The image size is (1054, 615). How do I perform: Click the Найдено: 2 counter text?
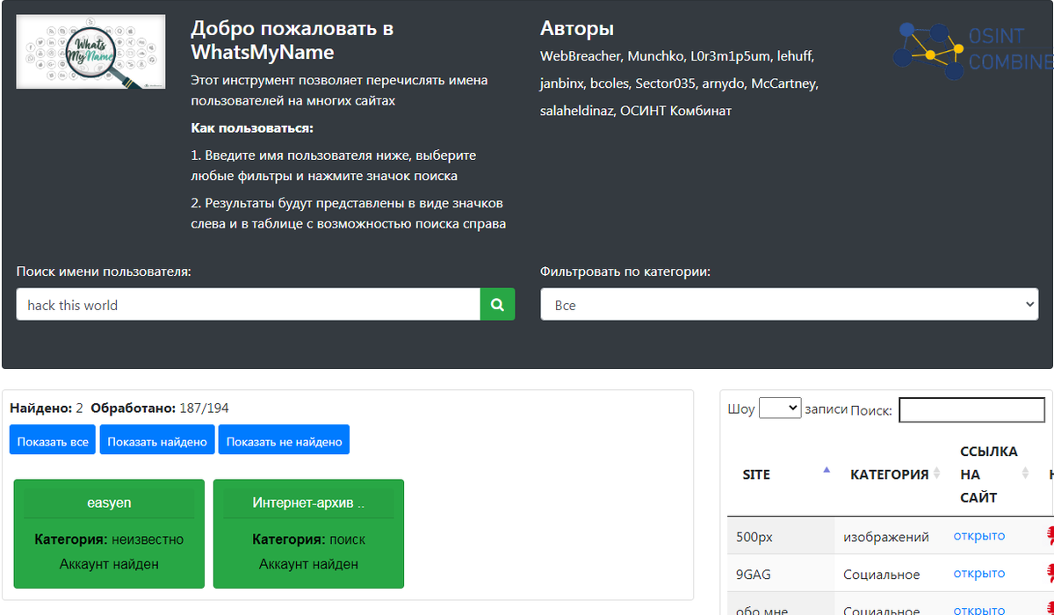coord(46,408)
